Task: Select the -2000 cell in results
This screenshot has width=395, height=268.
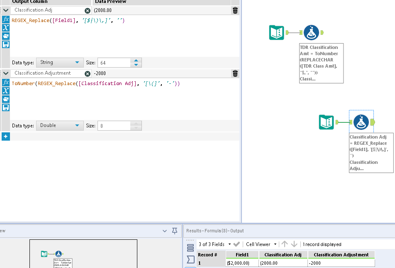Action: 341,263
